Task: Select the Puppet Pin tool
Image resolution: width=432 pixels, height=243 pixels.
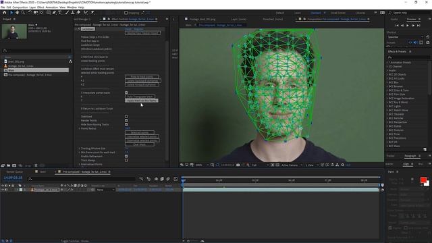Action: [x=92, y=13]
